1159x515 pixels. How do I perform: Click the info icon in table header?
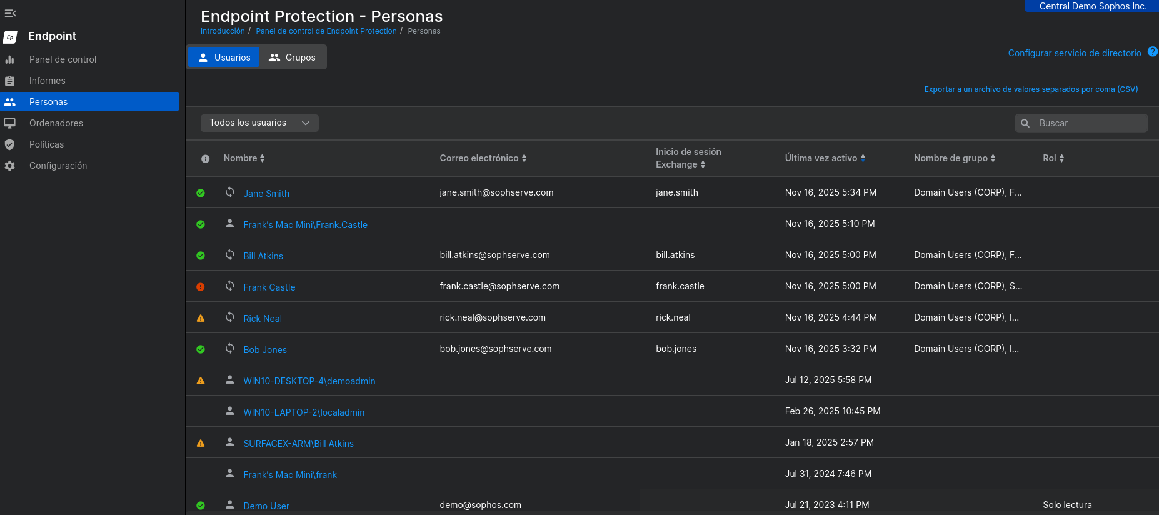(x=205, y=159)
